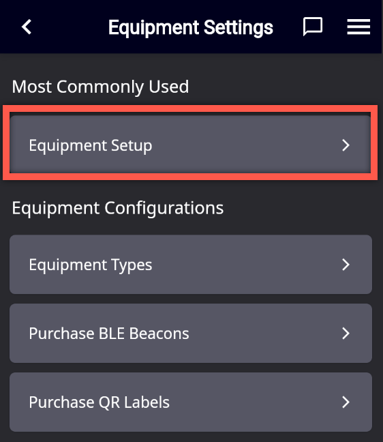Screen dimensions: 383x442
Task: Select Purchase QR Labels entry
Action: pos(191,402)
